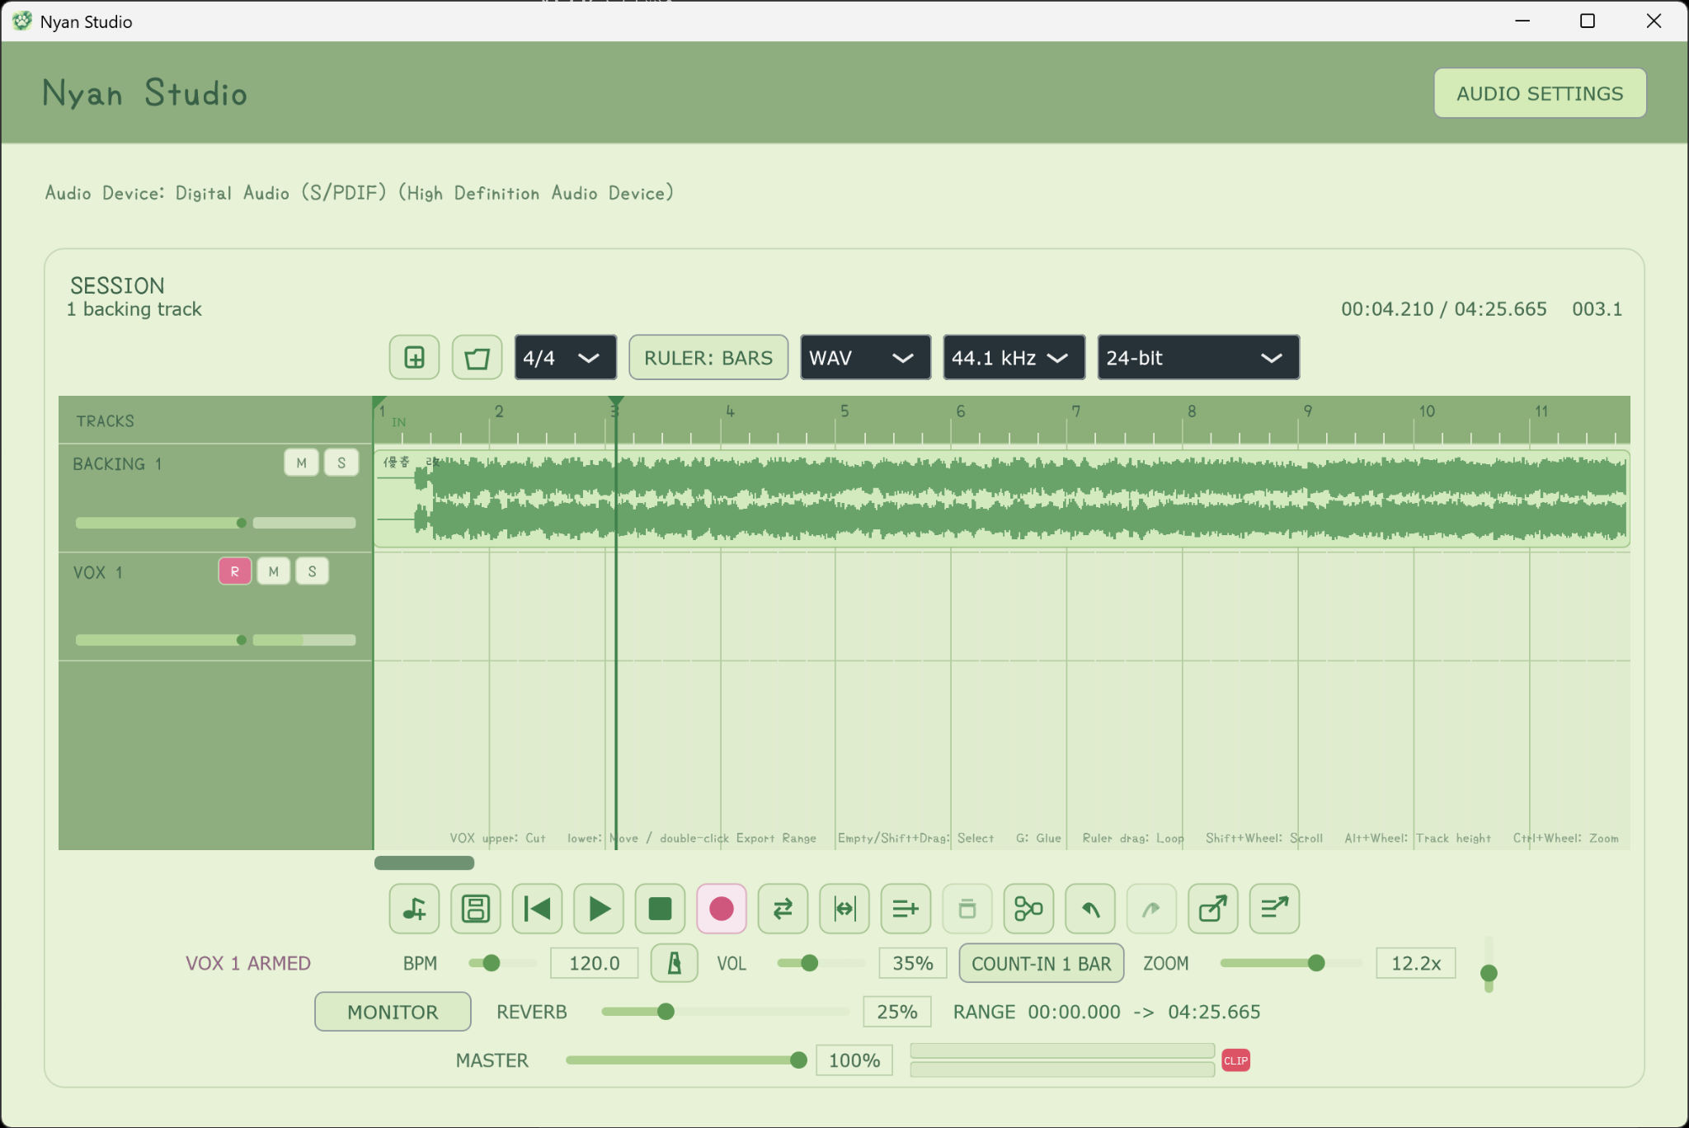The width and height of the screenshot is (1689, 1128).
Task: Click the Nyan Studio paw icon in the title bar
Action: pos(22,21)
